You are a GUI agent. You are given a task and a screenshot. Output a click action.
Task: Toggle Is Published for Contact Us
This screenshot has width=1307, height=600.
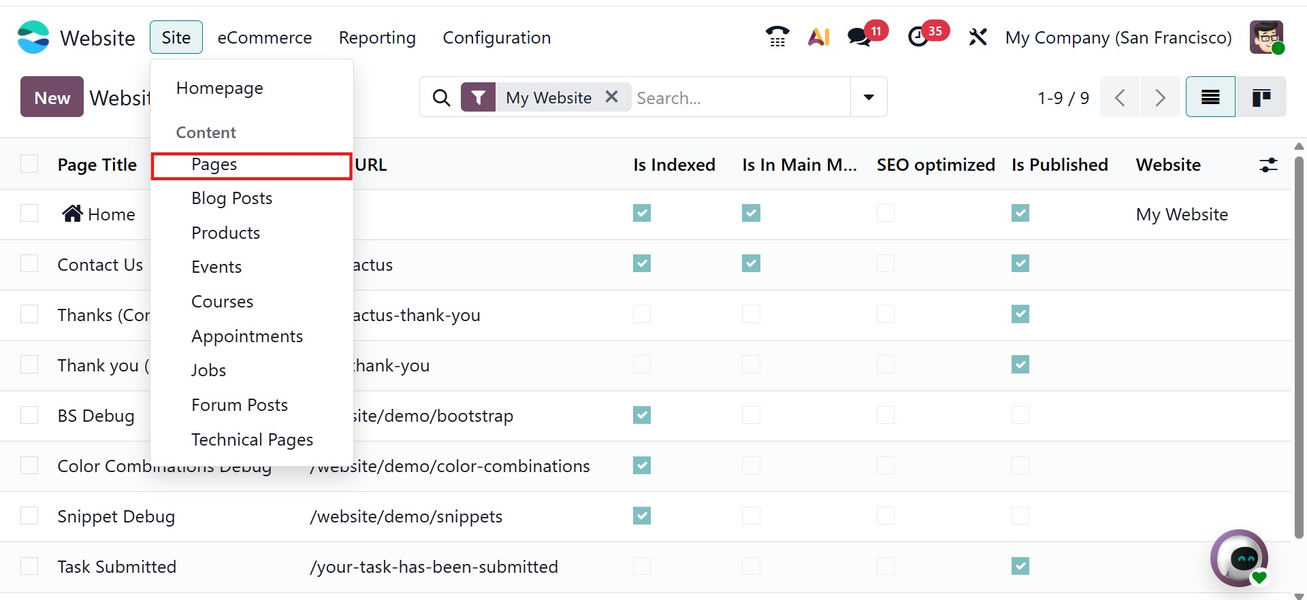(1020, 264)
